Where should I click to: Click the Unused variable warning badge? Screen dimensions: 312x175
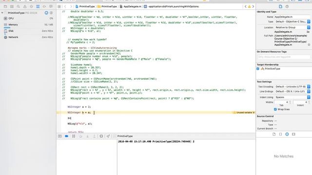click(x=244, y=112)
